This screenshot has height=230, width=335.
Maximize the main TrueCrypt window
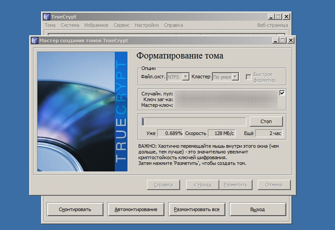pos(279,16)
